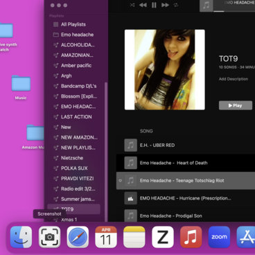Toggle shuffle playback mode

pyautogui.click(x=132, y=5)
